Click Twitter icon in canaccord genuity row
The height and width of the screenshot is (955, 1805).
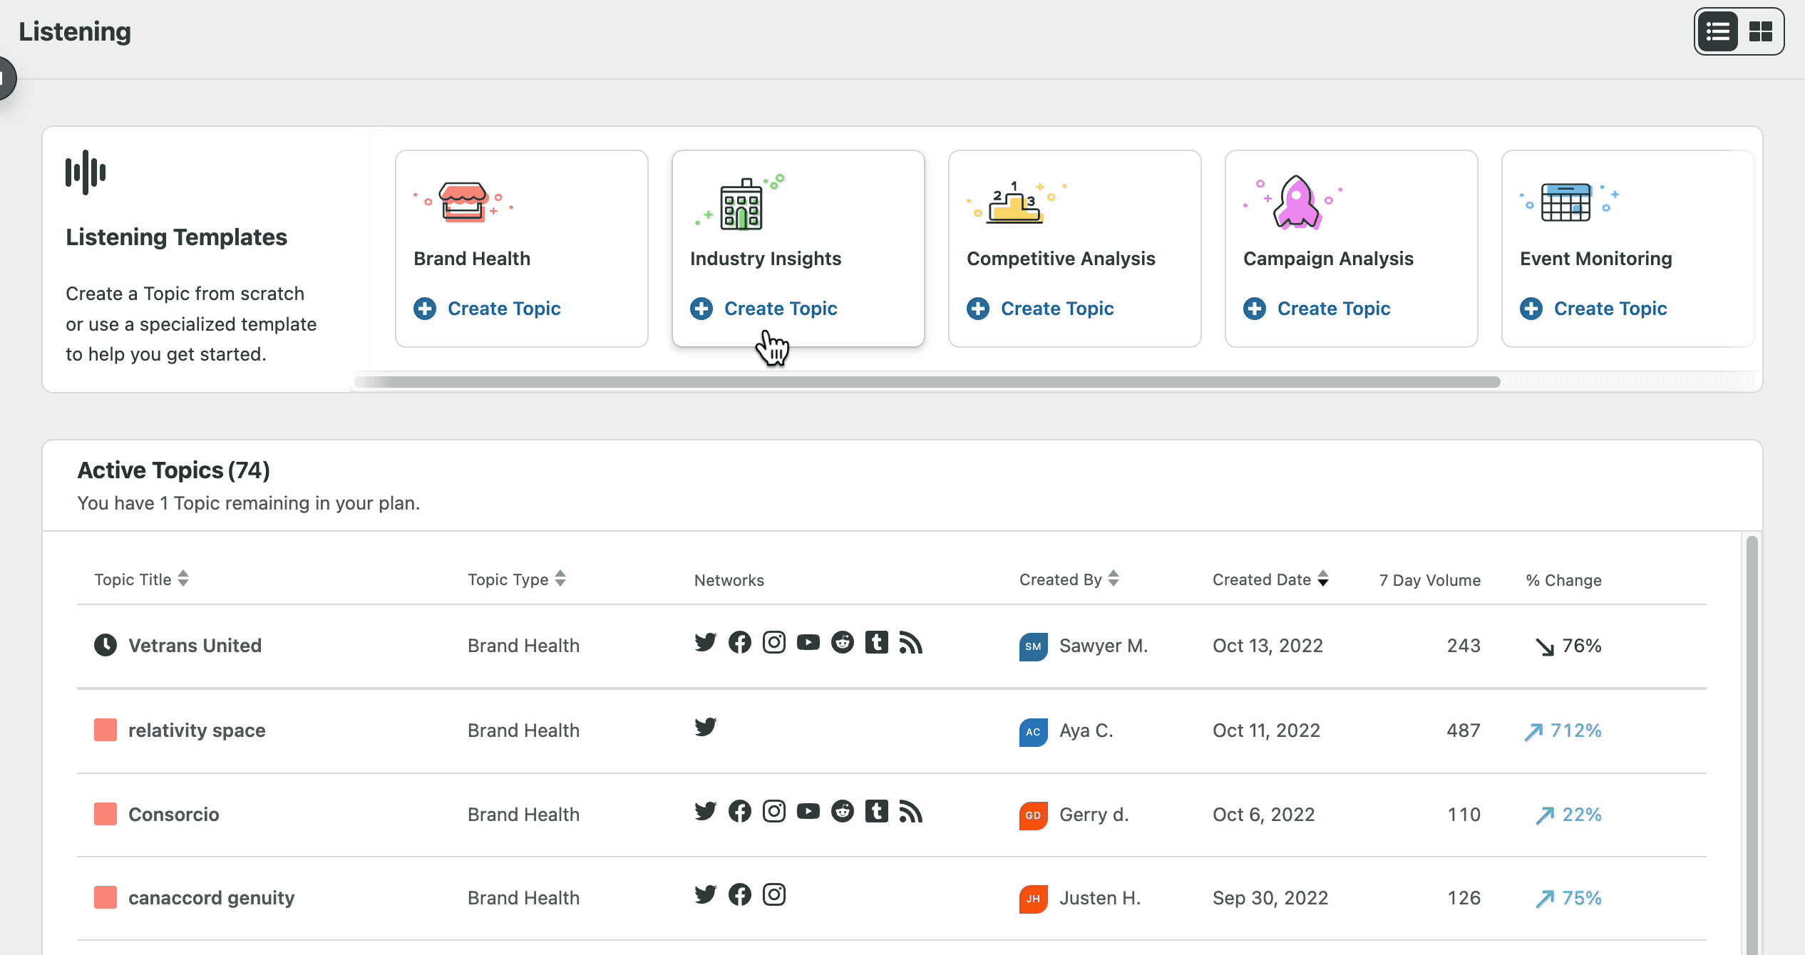click(x=706, y=894)
